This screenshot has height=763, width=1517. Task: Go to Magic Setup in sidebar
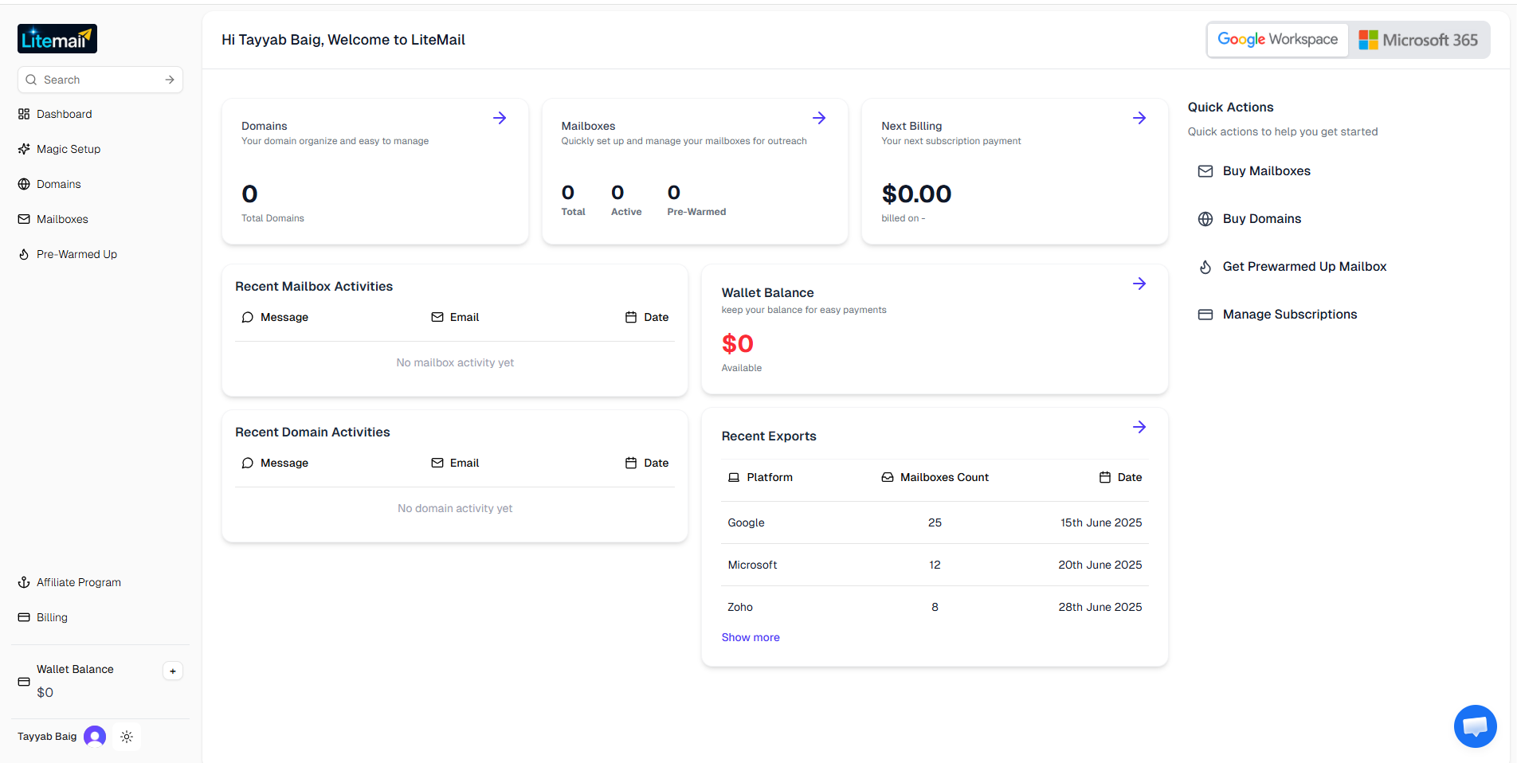click(69, 149)
